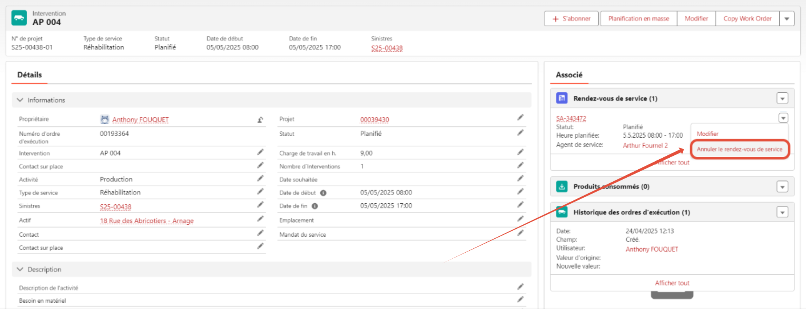Open Anthony FOUQUET link in Historique
This screenshot has height=309, width=806.
pos(652,249)
